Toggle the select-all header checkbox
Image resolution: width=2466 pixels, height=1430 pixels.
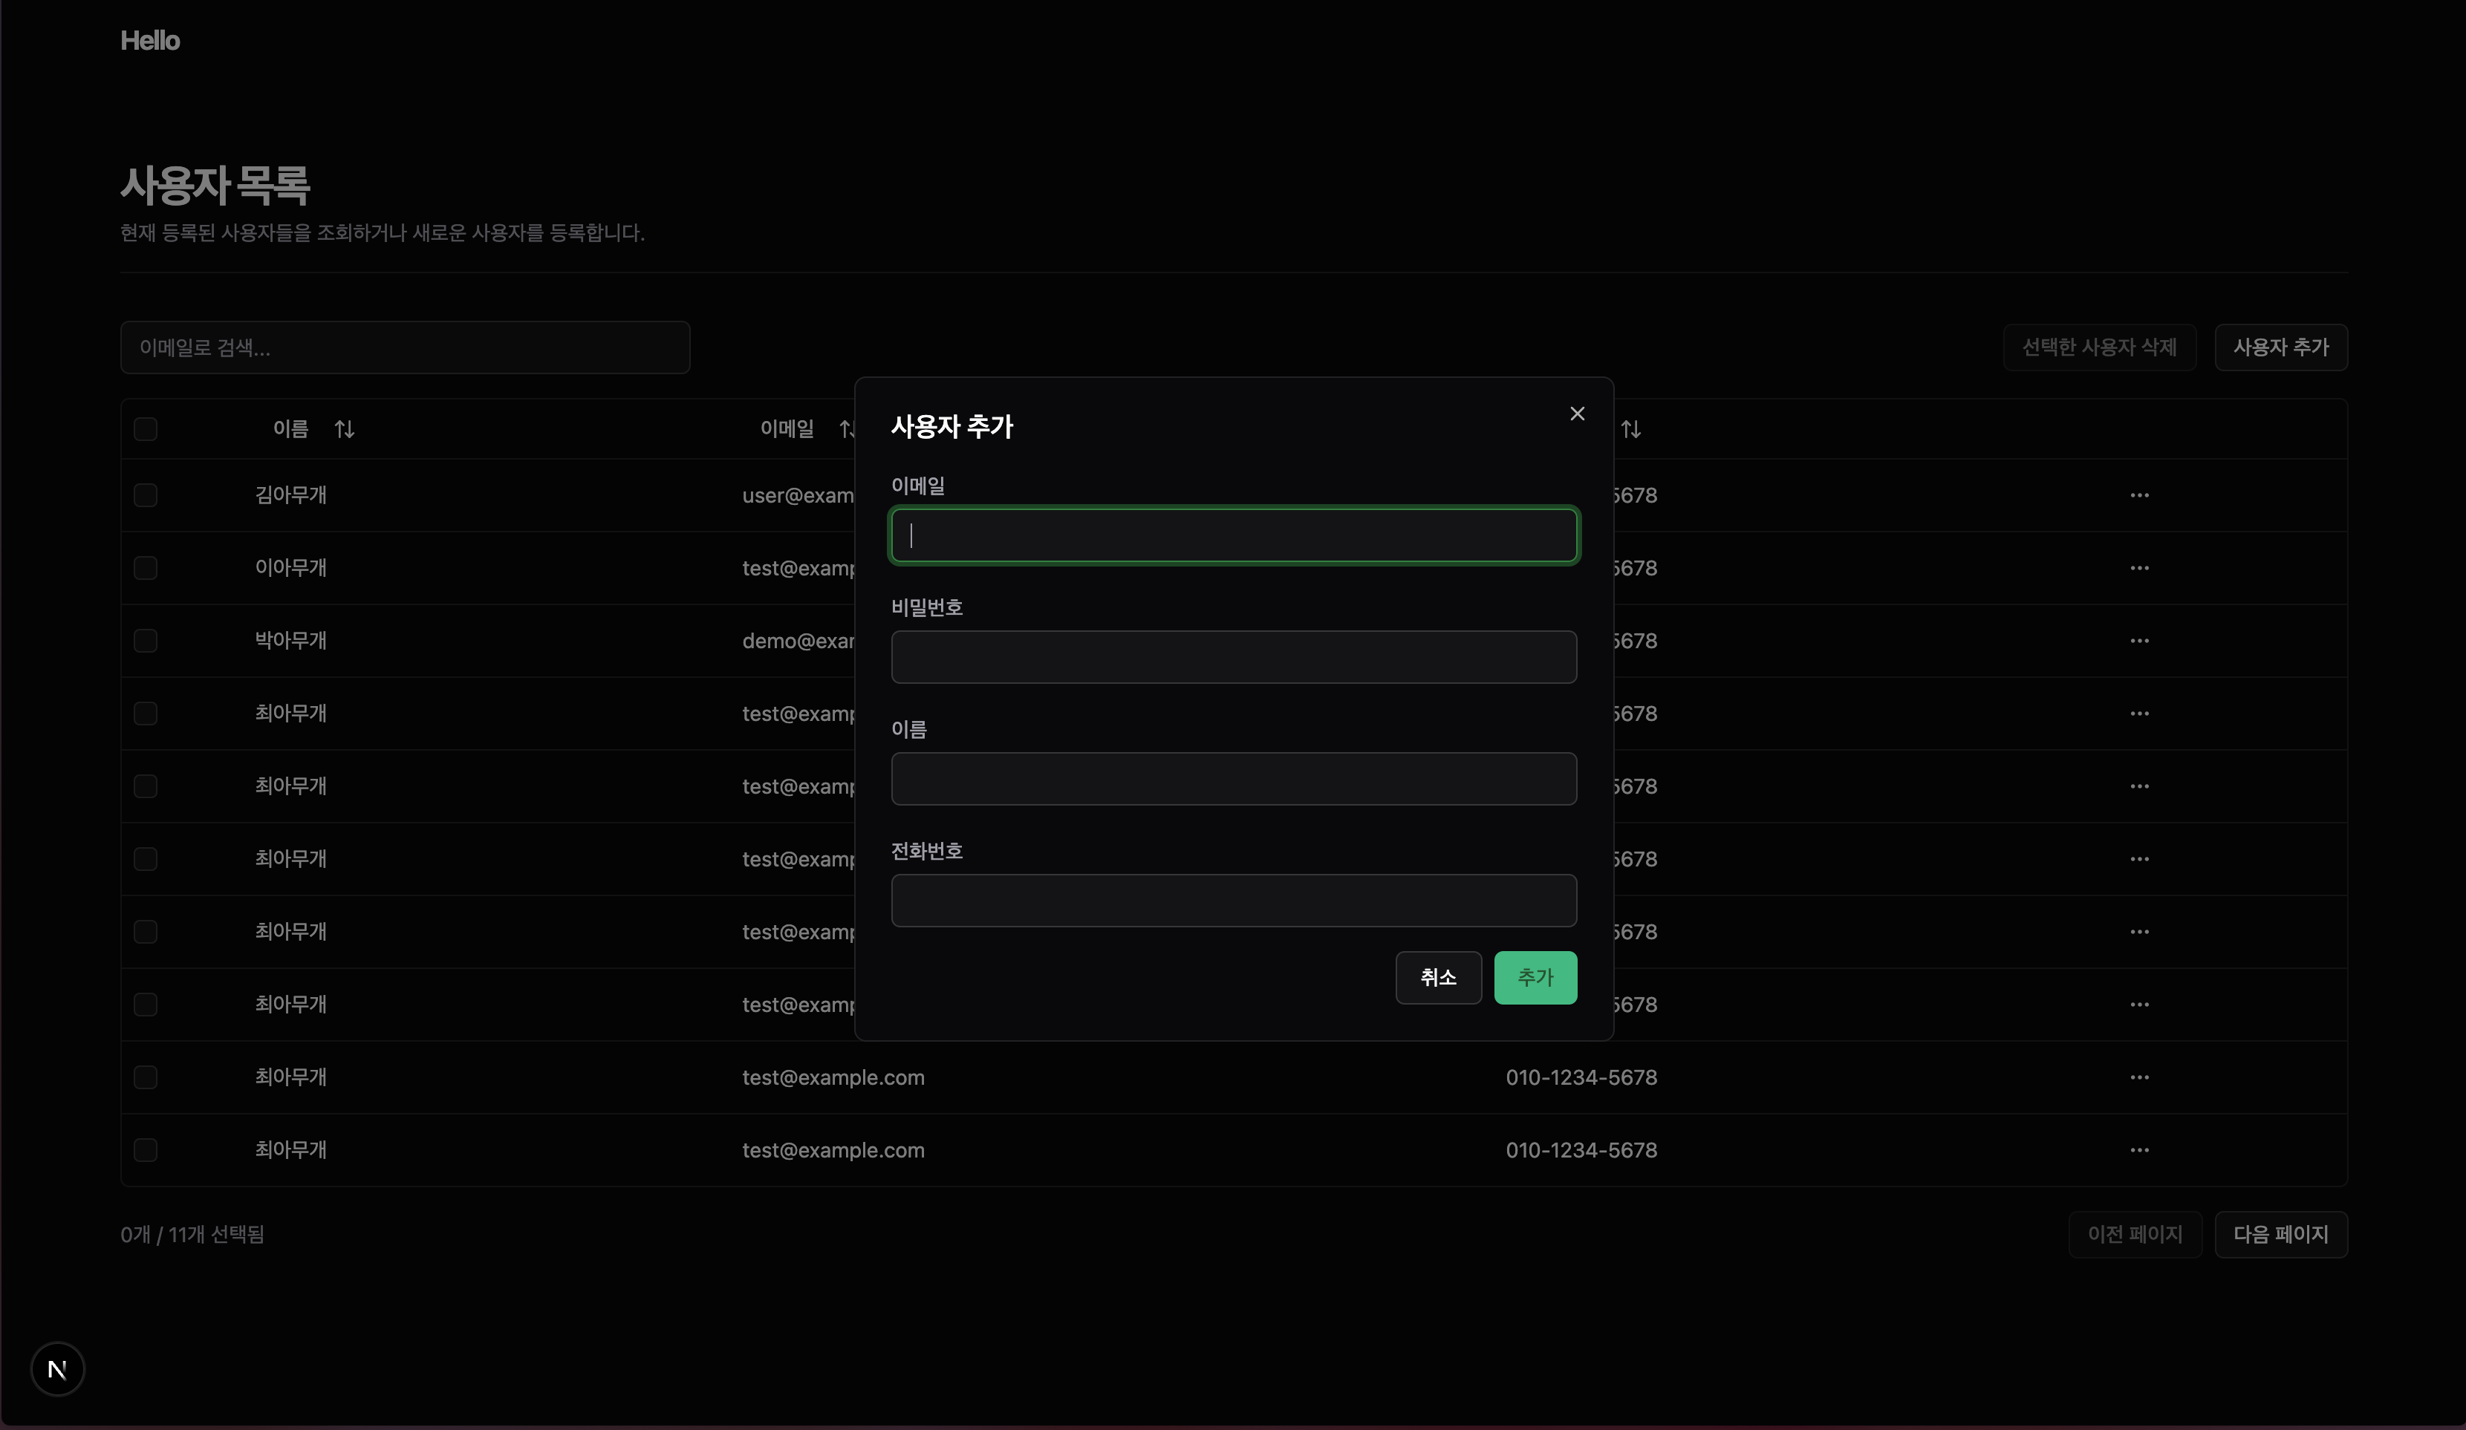(146, 429)
